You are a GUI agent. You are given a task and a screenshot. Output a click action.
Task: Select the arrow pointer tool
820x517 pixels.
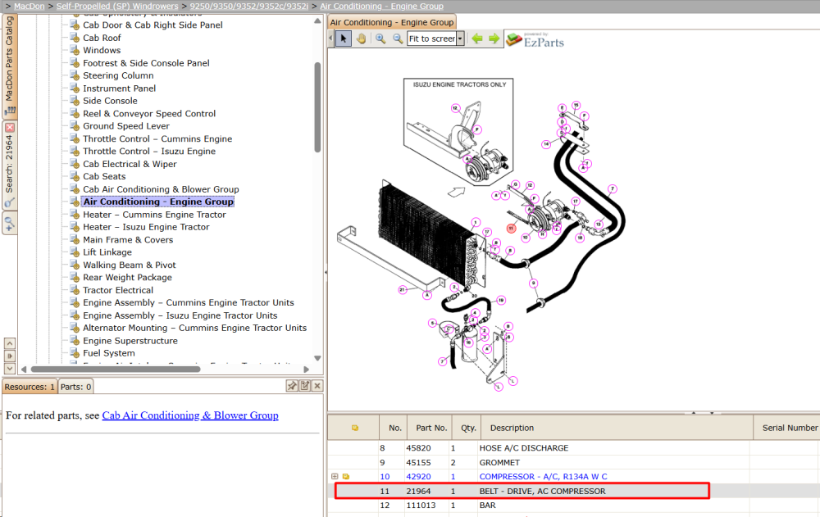[343, 39]
